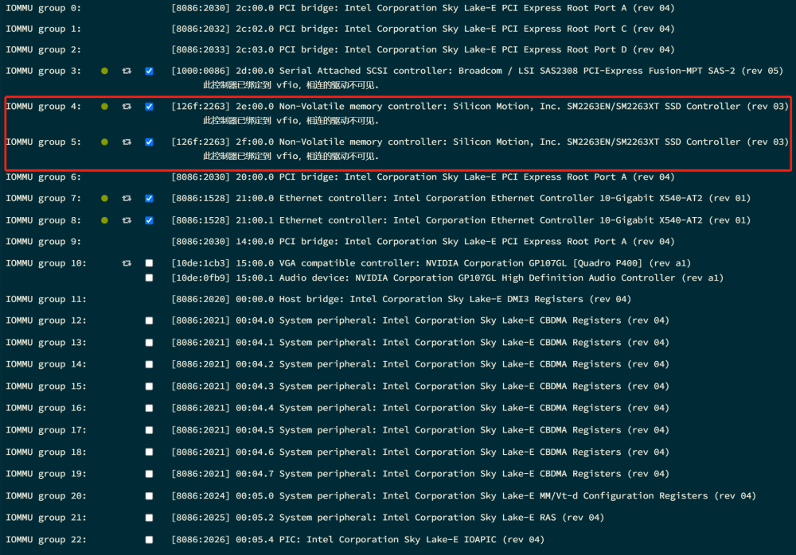Image resolution: width=796 pixels, height=555 pixels.
Task: Uncheck the SAS2308 SCSI controller checkbox
Action: [x=150, y=71]
